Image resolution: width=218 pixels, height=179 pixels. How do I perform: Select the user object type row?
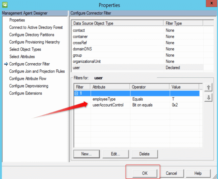[138, 68]
